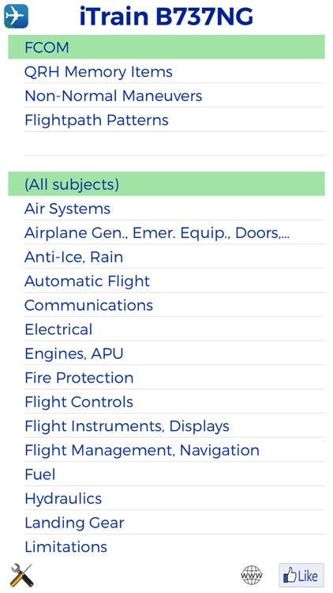
Task: Choose the Anti-Ice, Rain subject
Action: pyautogui.click(x=174, y=257)
